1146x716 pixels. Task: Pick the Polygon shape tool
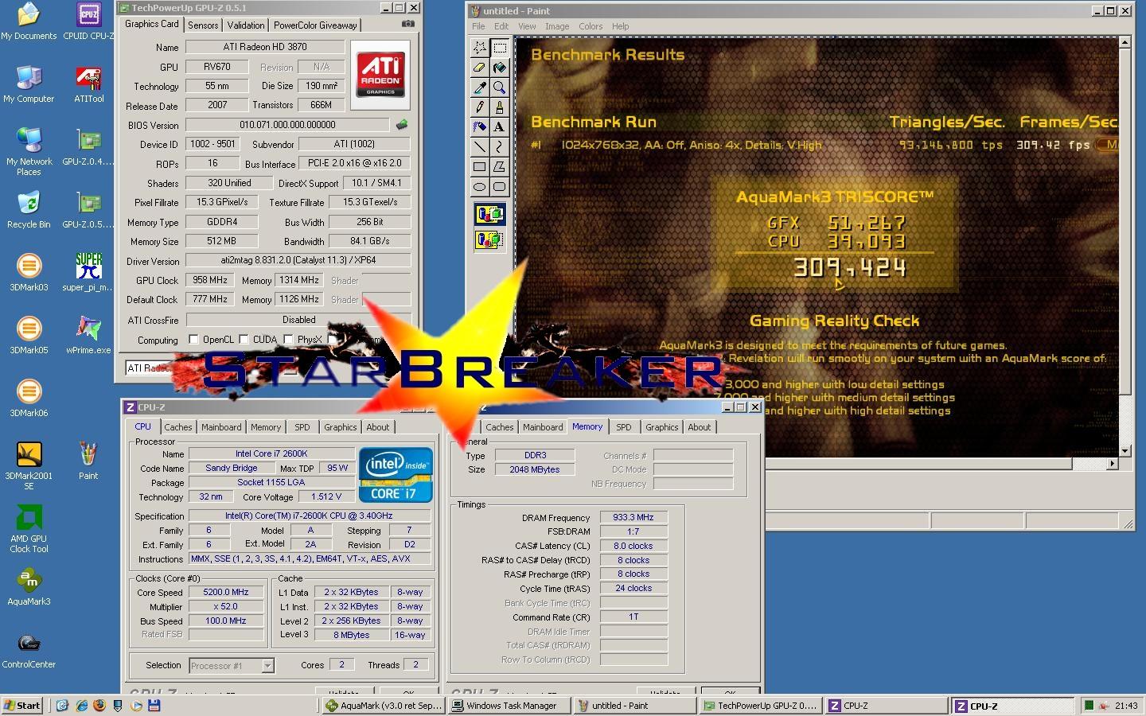coord(499,167)
